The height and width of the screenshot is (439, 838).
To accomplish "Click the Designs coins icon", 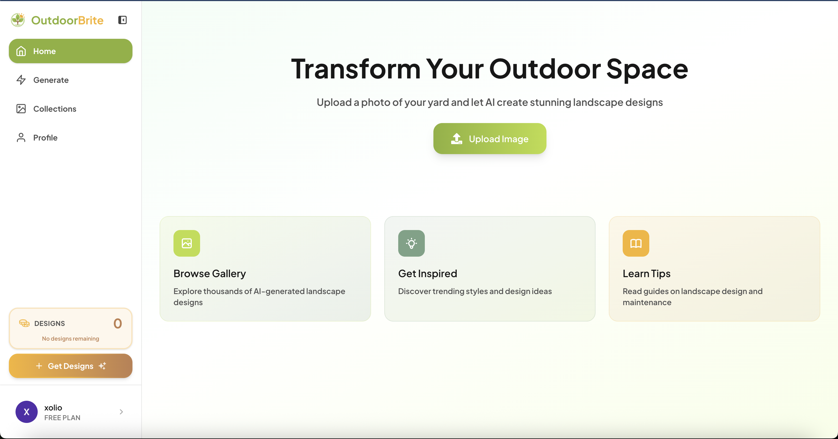I will tap(24, 323).
